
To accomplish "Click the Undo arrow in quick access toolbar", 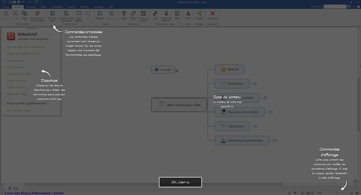I will click(23, 2).
